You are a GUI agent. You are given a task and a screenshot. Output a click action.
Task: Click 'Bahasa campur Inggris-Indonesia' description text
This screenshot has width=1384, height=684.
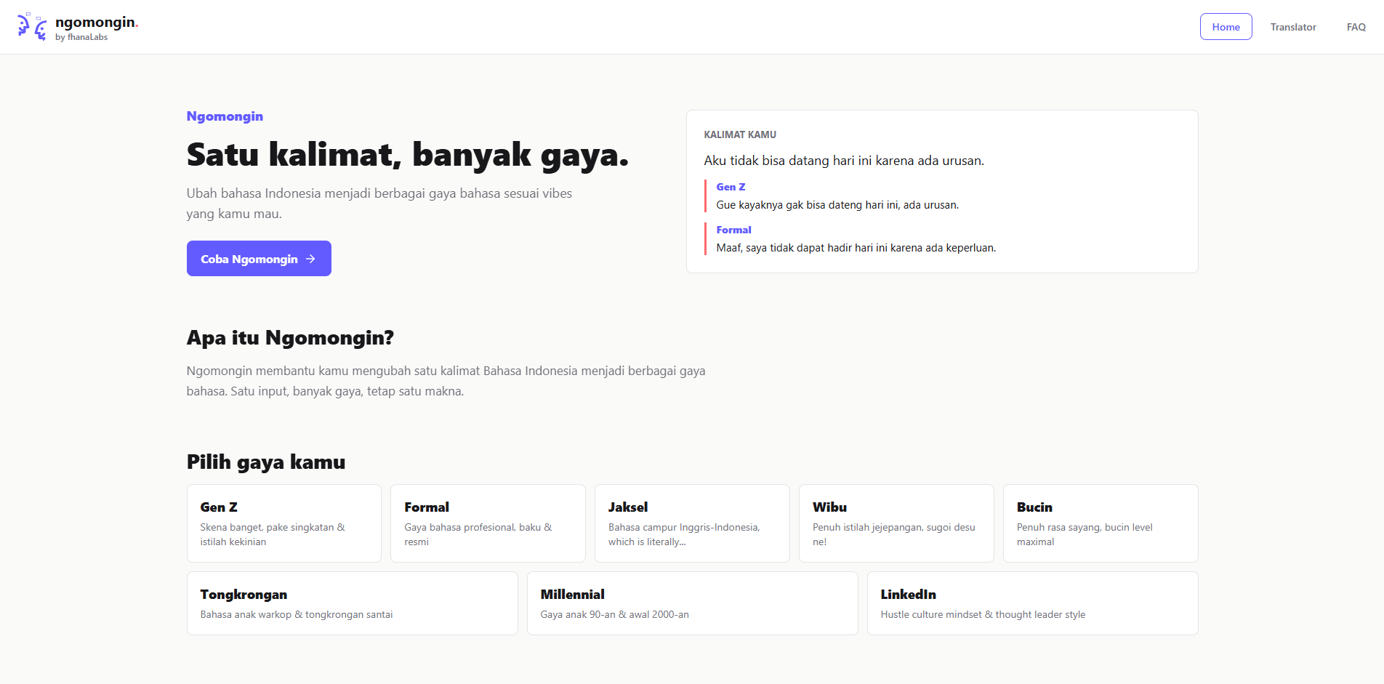point(684,534)
